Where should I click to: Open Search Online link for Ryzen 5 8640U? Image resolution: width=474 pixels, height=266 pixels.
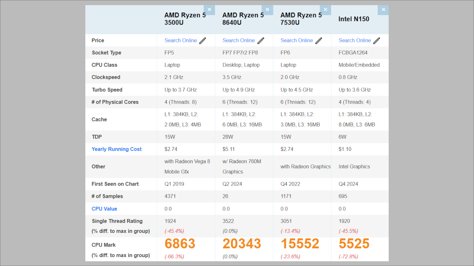pos(239,41)
